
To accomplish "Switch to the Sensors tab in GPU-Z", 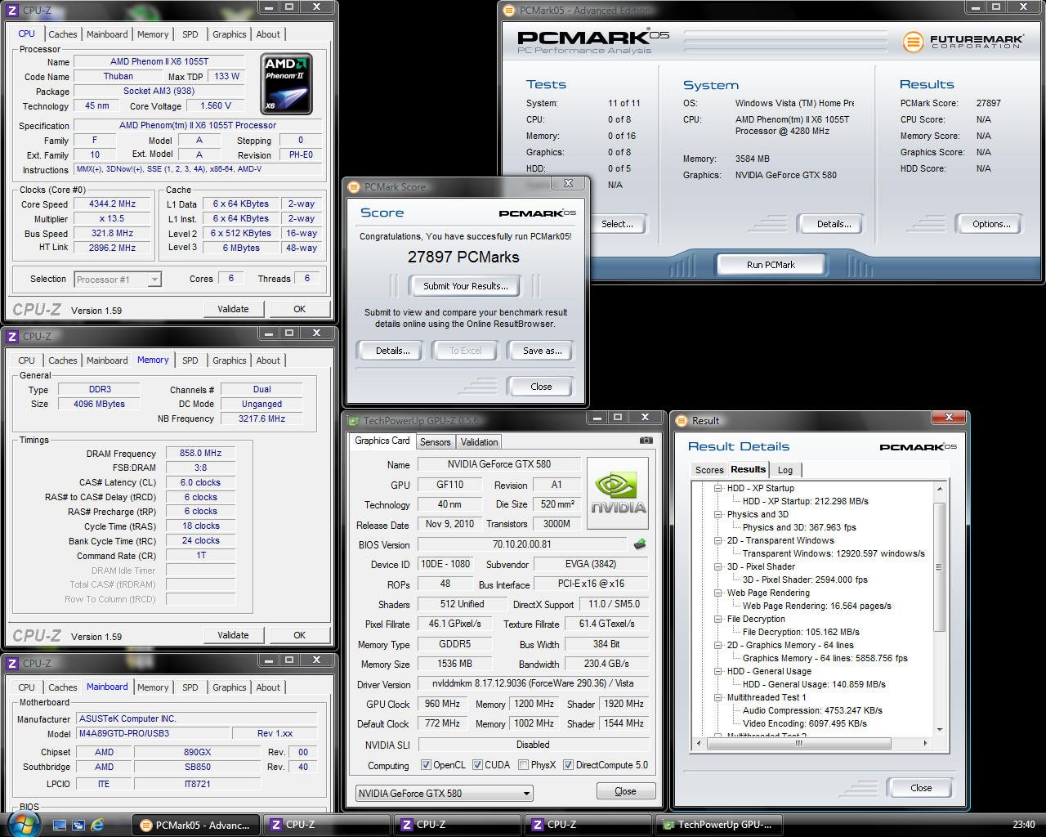I will tap(436, 442).
